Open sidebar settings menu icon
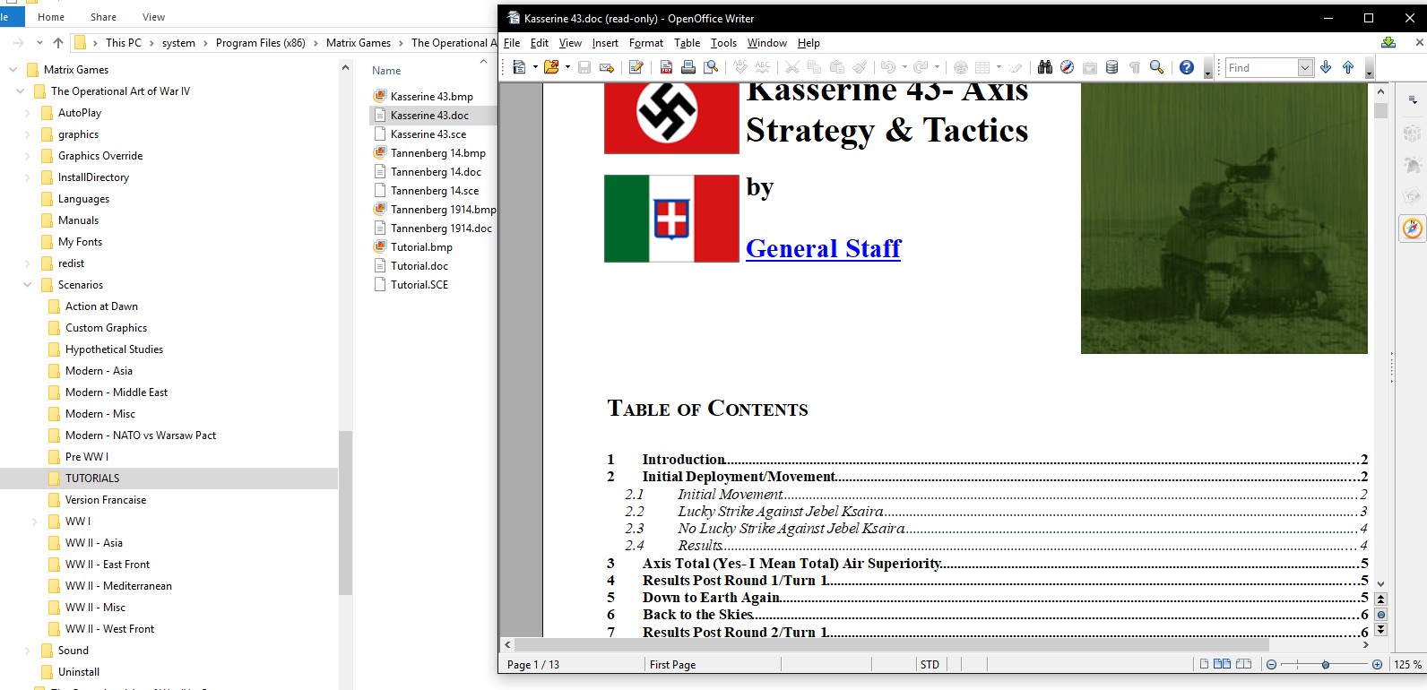Image resolution: width=1427 pixels, height=690 pixels. coord(1413,99)
